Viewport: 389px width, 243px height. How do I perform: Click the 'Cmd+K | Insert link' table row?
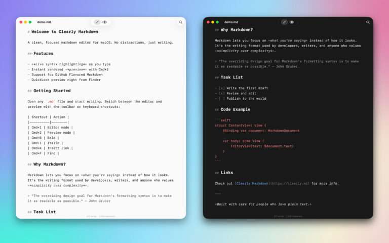coord(50,148)
